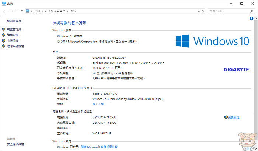The height and width of the screenshot is (151, 258).
Task: Click the search magnifier icon
Action: [x=251, y=11]
